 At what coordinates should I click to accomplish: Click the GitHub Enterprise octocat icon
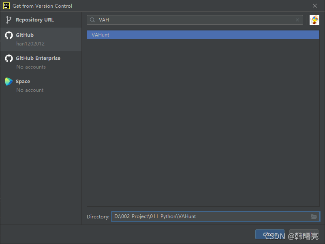pyautogui.click(x=9, y=58)
